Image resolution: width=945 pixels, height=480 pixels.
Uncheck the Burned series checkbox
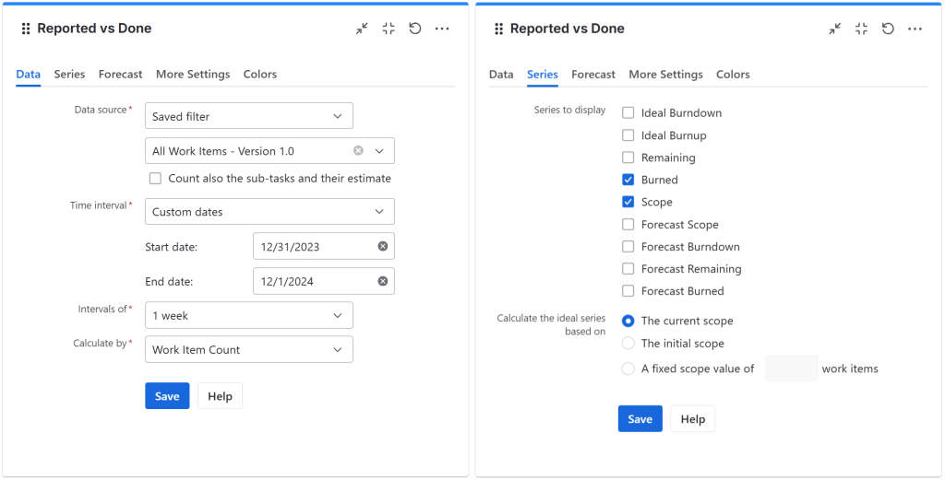(628, 180)
